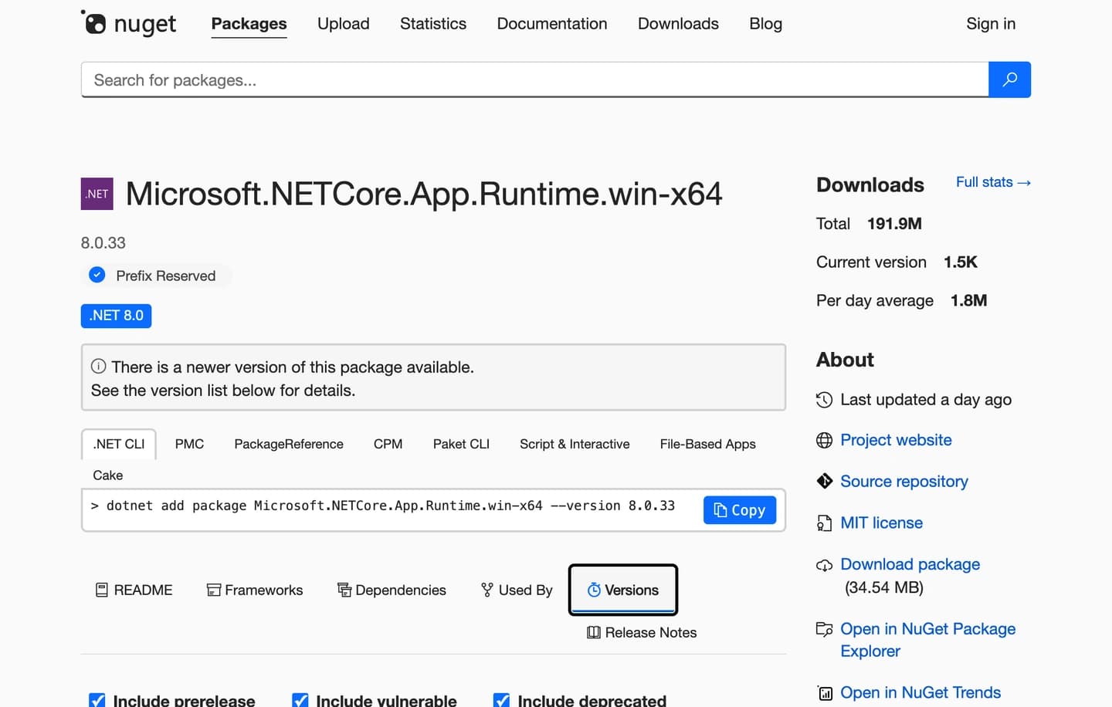
Task: Open Documentation from the top navigation
Action: (552, 24)
